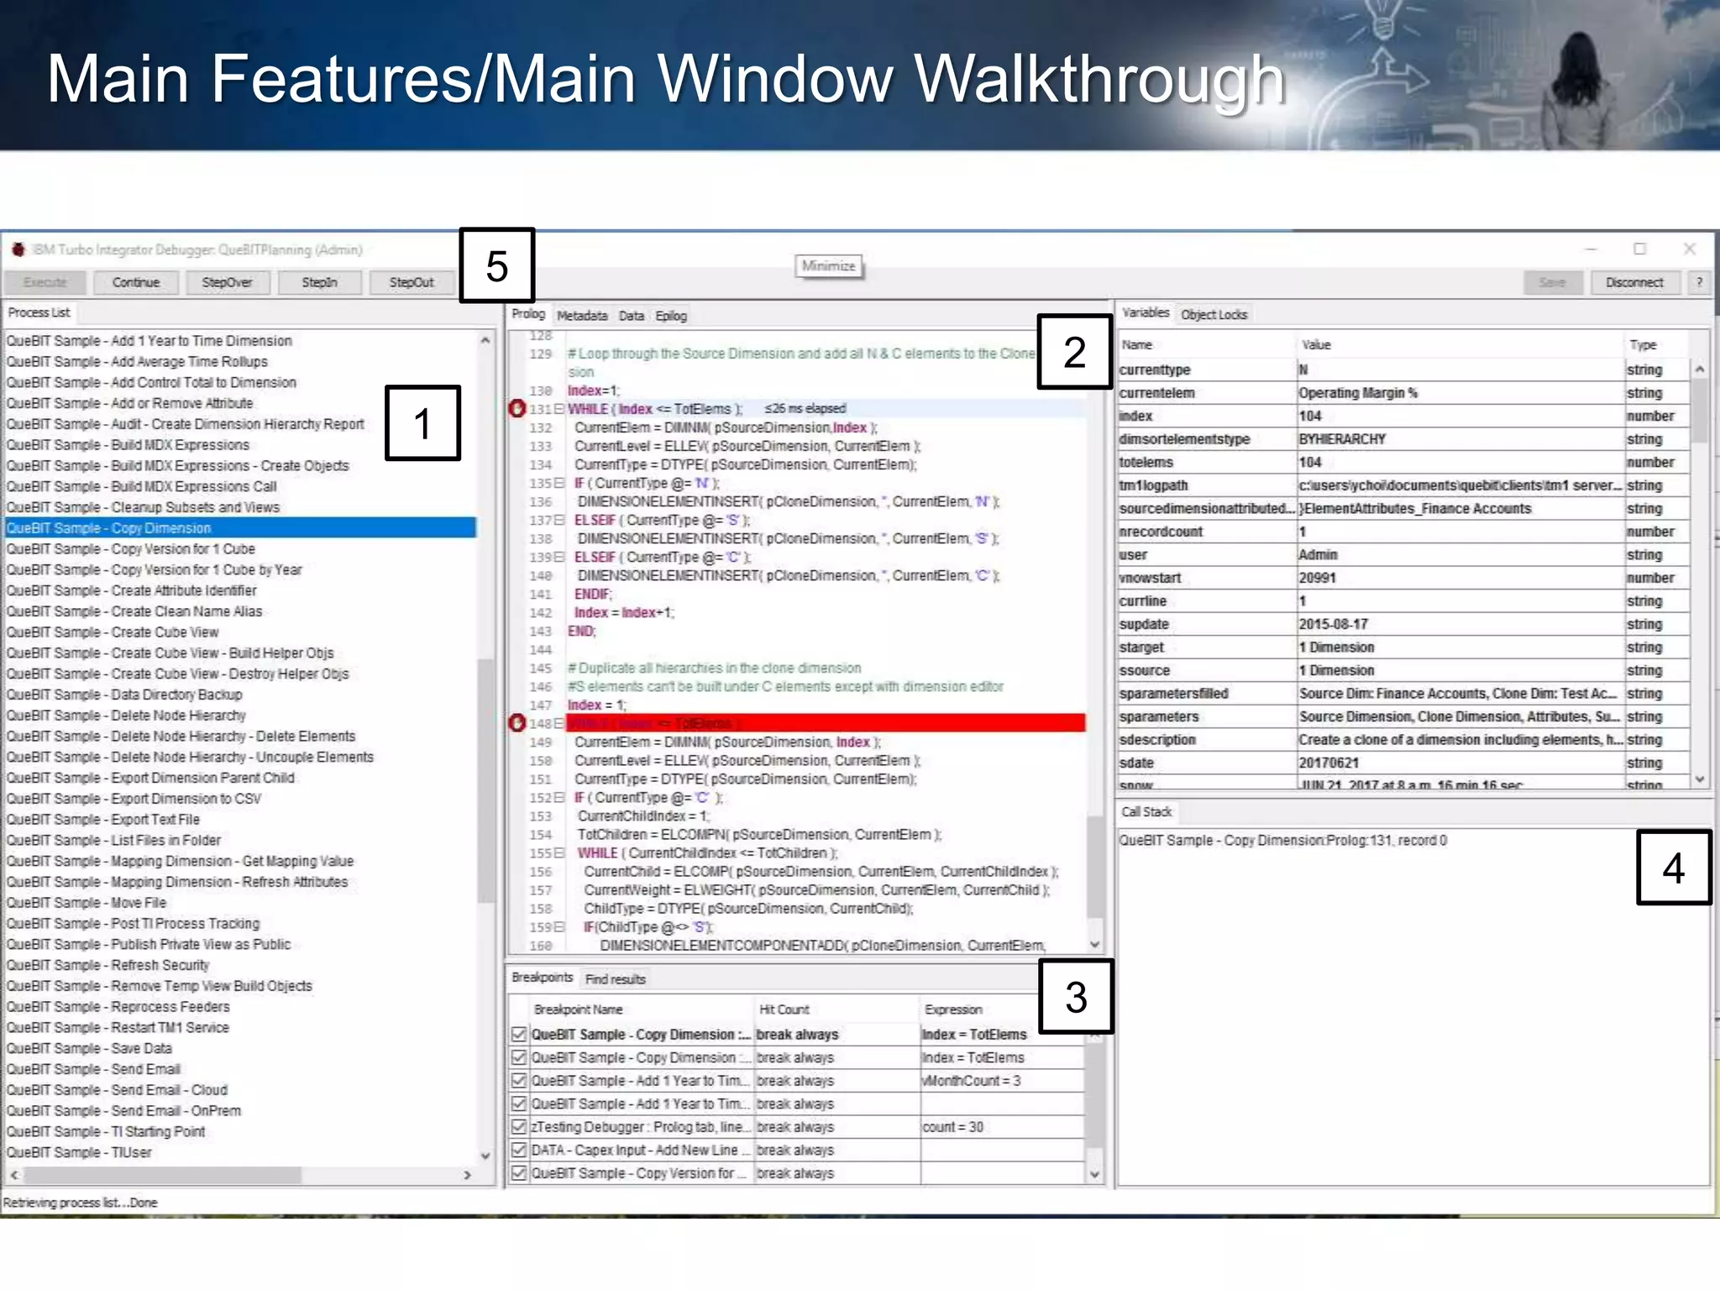The height and width of the screenshot is (1290, 1720).
Task: Click the currentelem variable row
Action: [x=1404, y=393]
